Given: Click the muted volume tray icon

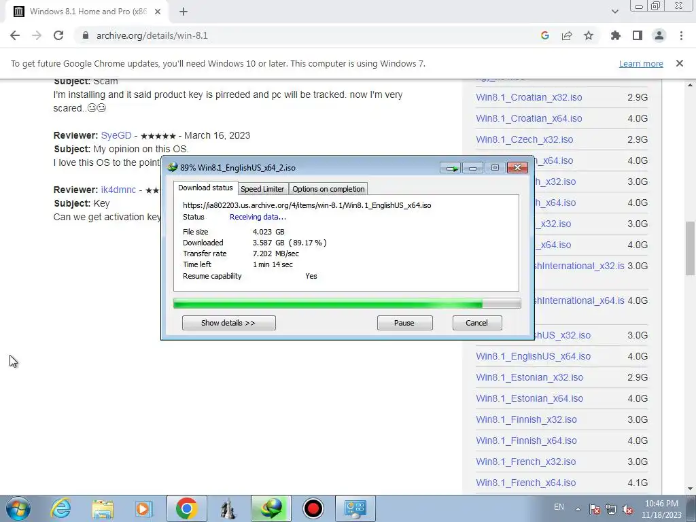Looking at the screenshot, I should point(627,509).
